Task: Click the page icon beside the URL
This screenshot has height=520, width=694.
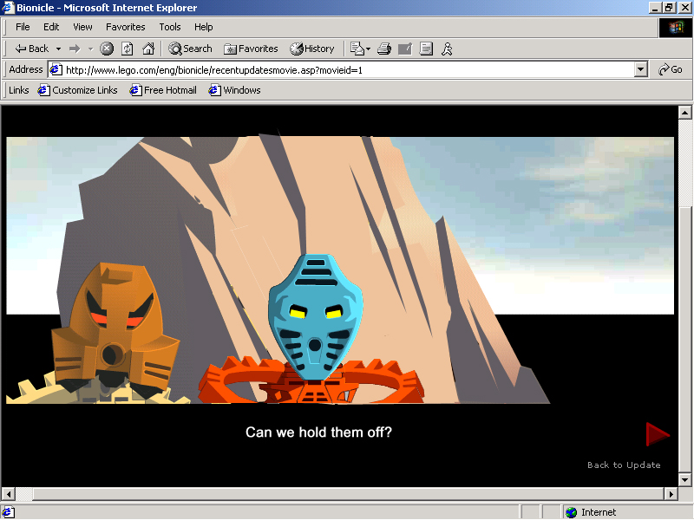Action: [56, 70]
